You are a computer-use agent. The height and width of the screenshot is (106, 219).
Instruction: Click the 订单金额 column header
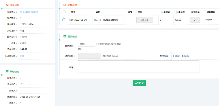click(180, 12)
